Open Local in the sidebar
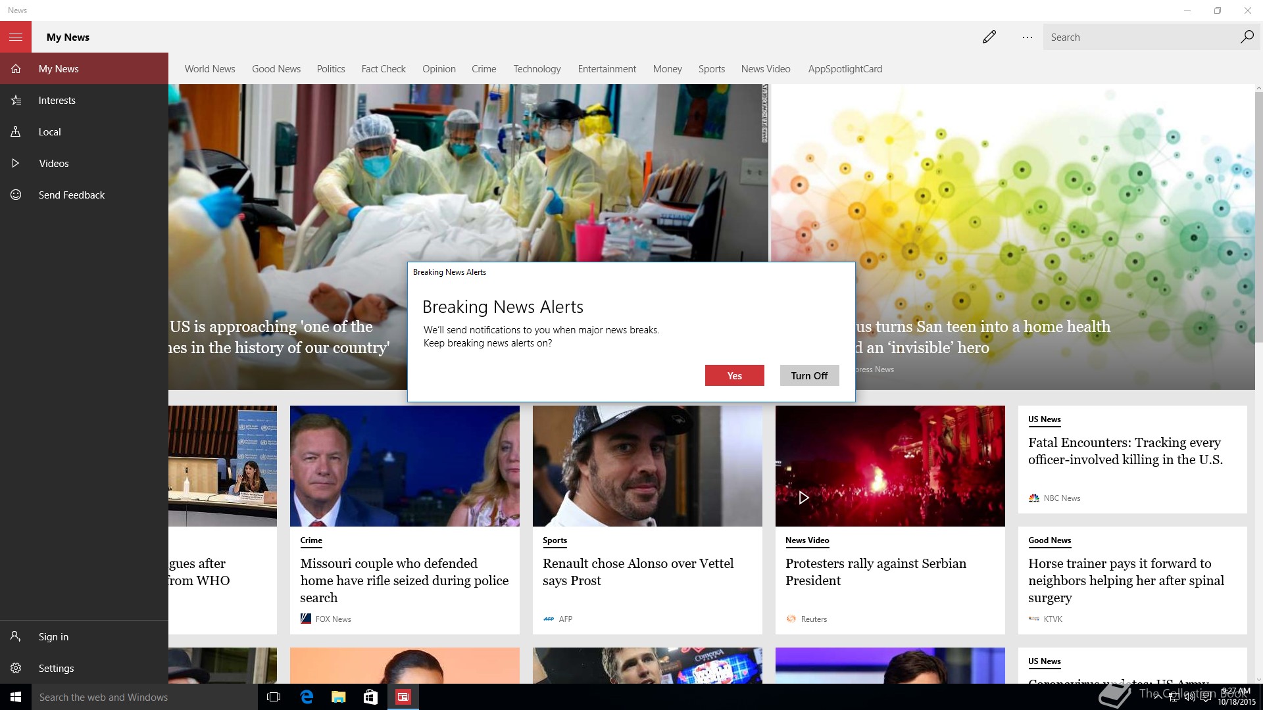 pyautogui.click(x=84, y=131)
